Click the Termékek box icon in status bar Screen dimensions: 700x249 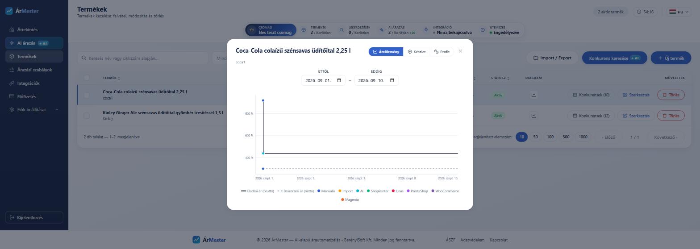(x=304, y=30)
